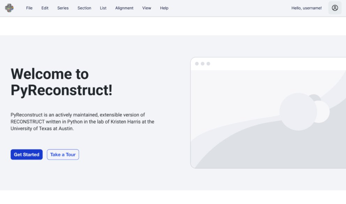
Task: Open the Help menu
Action: point(164,8)
